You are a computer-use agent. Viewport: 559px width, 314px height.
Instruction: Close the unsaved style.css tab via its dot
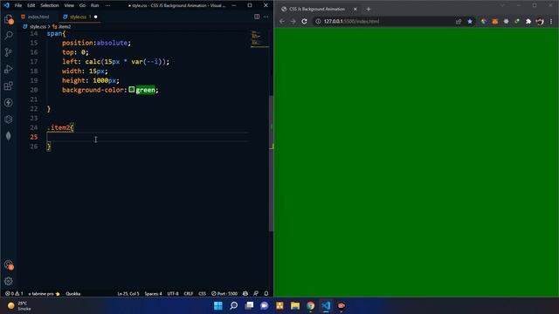[95, 17]
